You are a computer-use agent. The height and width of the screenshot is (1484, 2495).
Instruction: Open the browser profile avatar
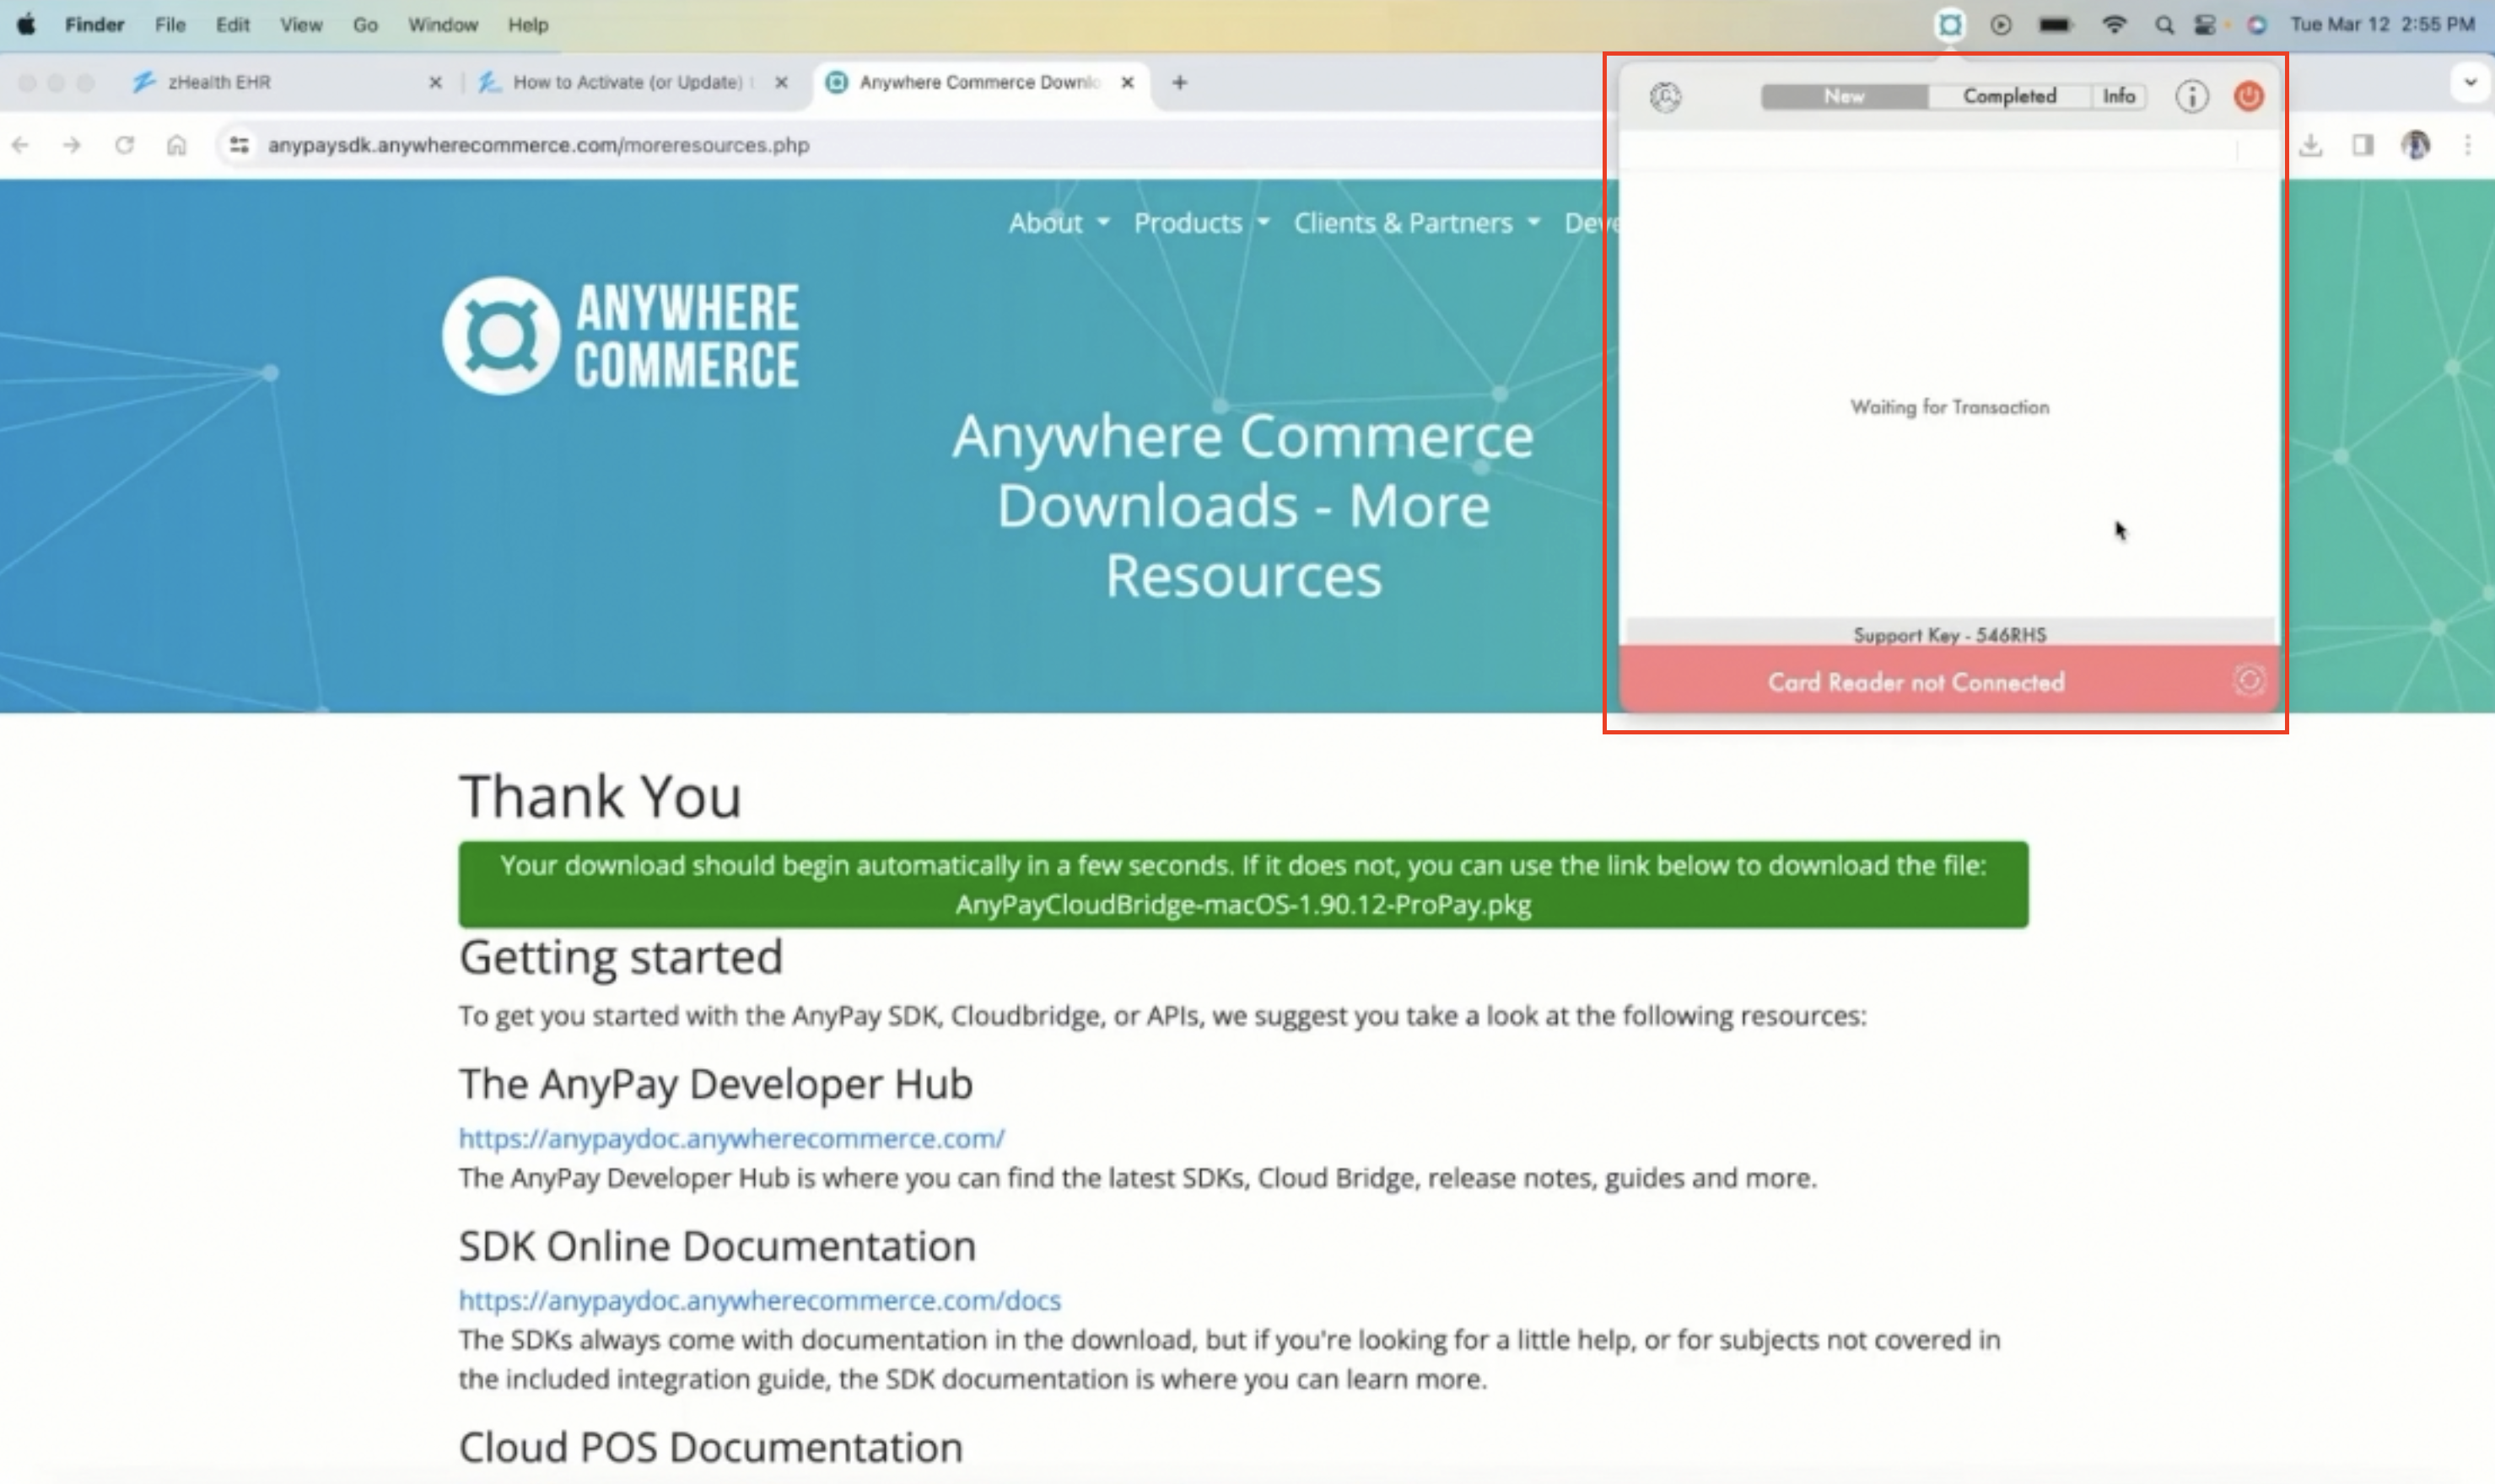click(2416, 145)
